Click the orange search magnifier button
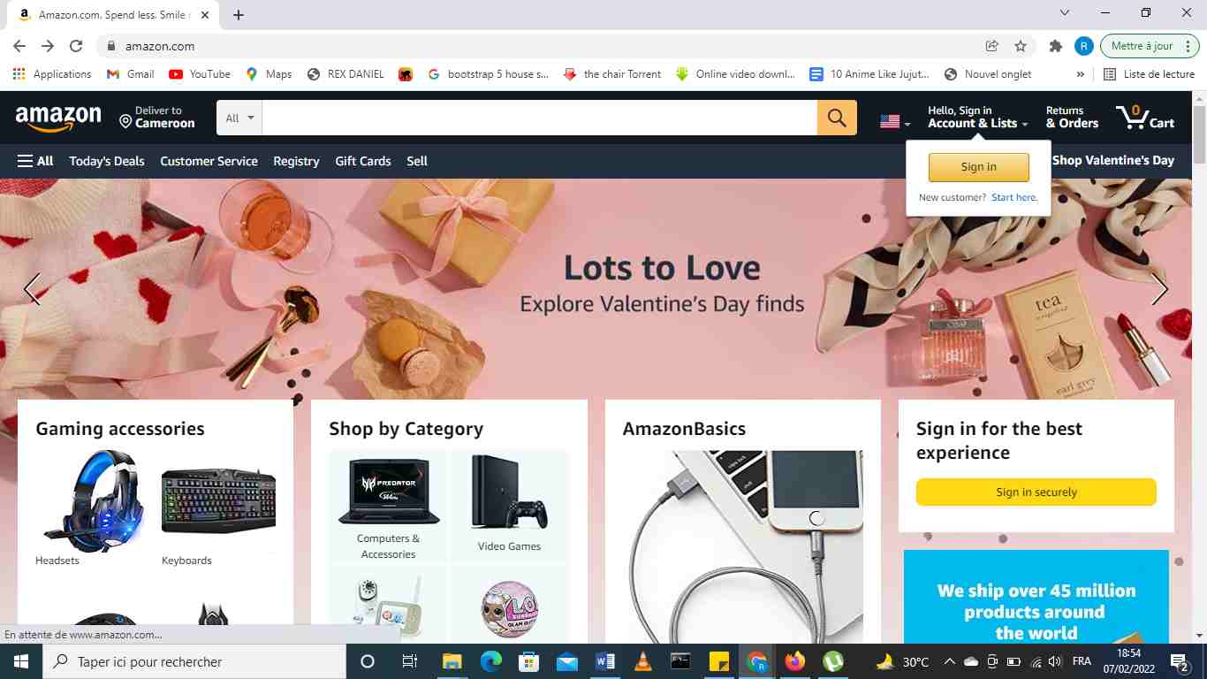 837,118
